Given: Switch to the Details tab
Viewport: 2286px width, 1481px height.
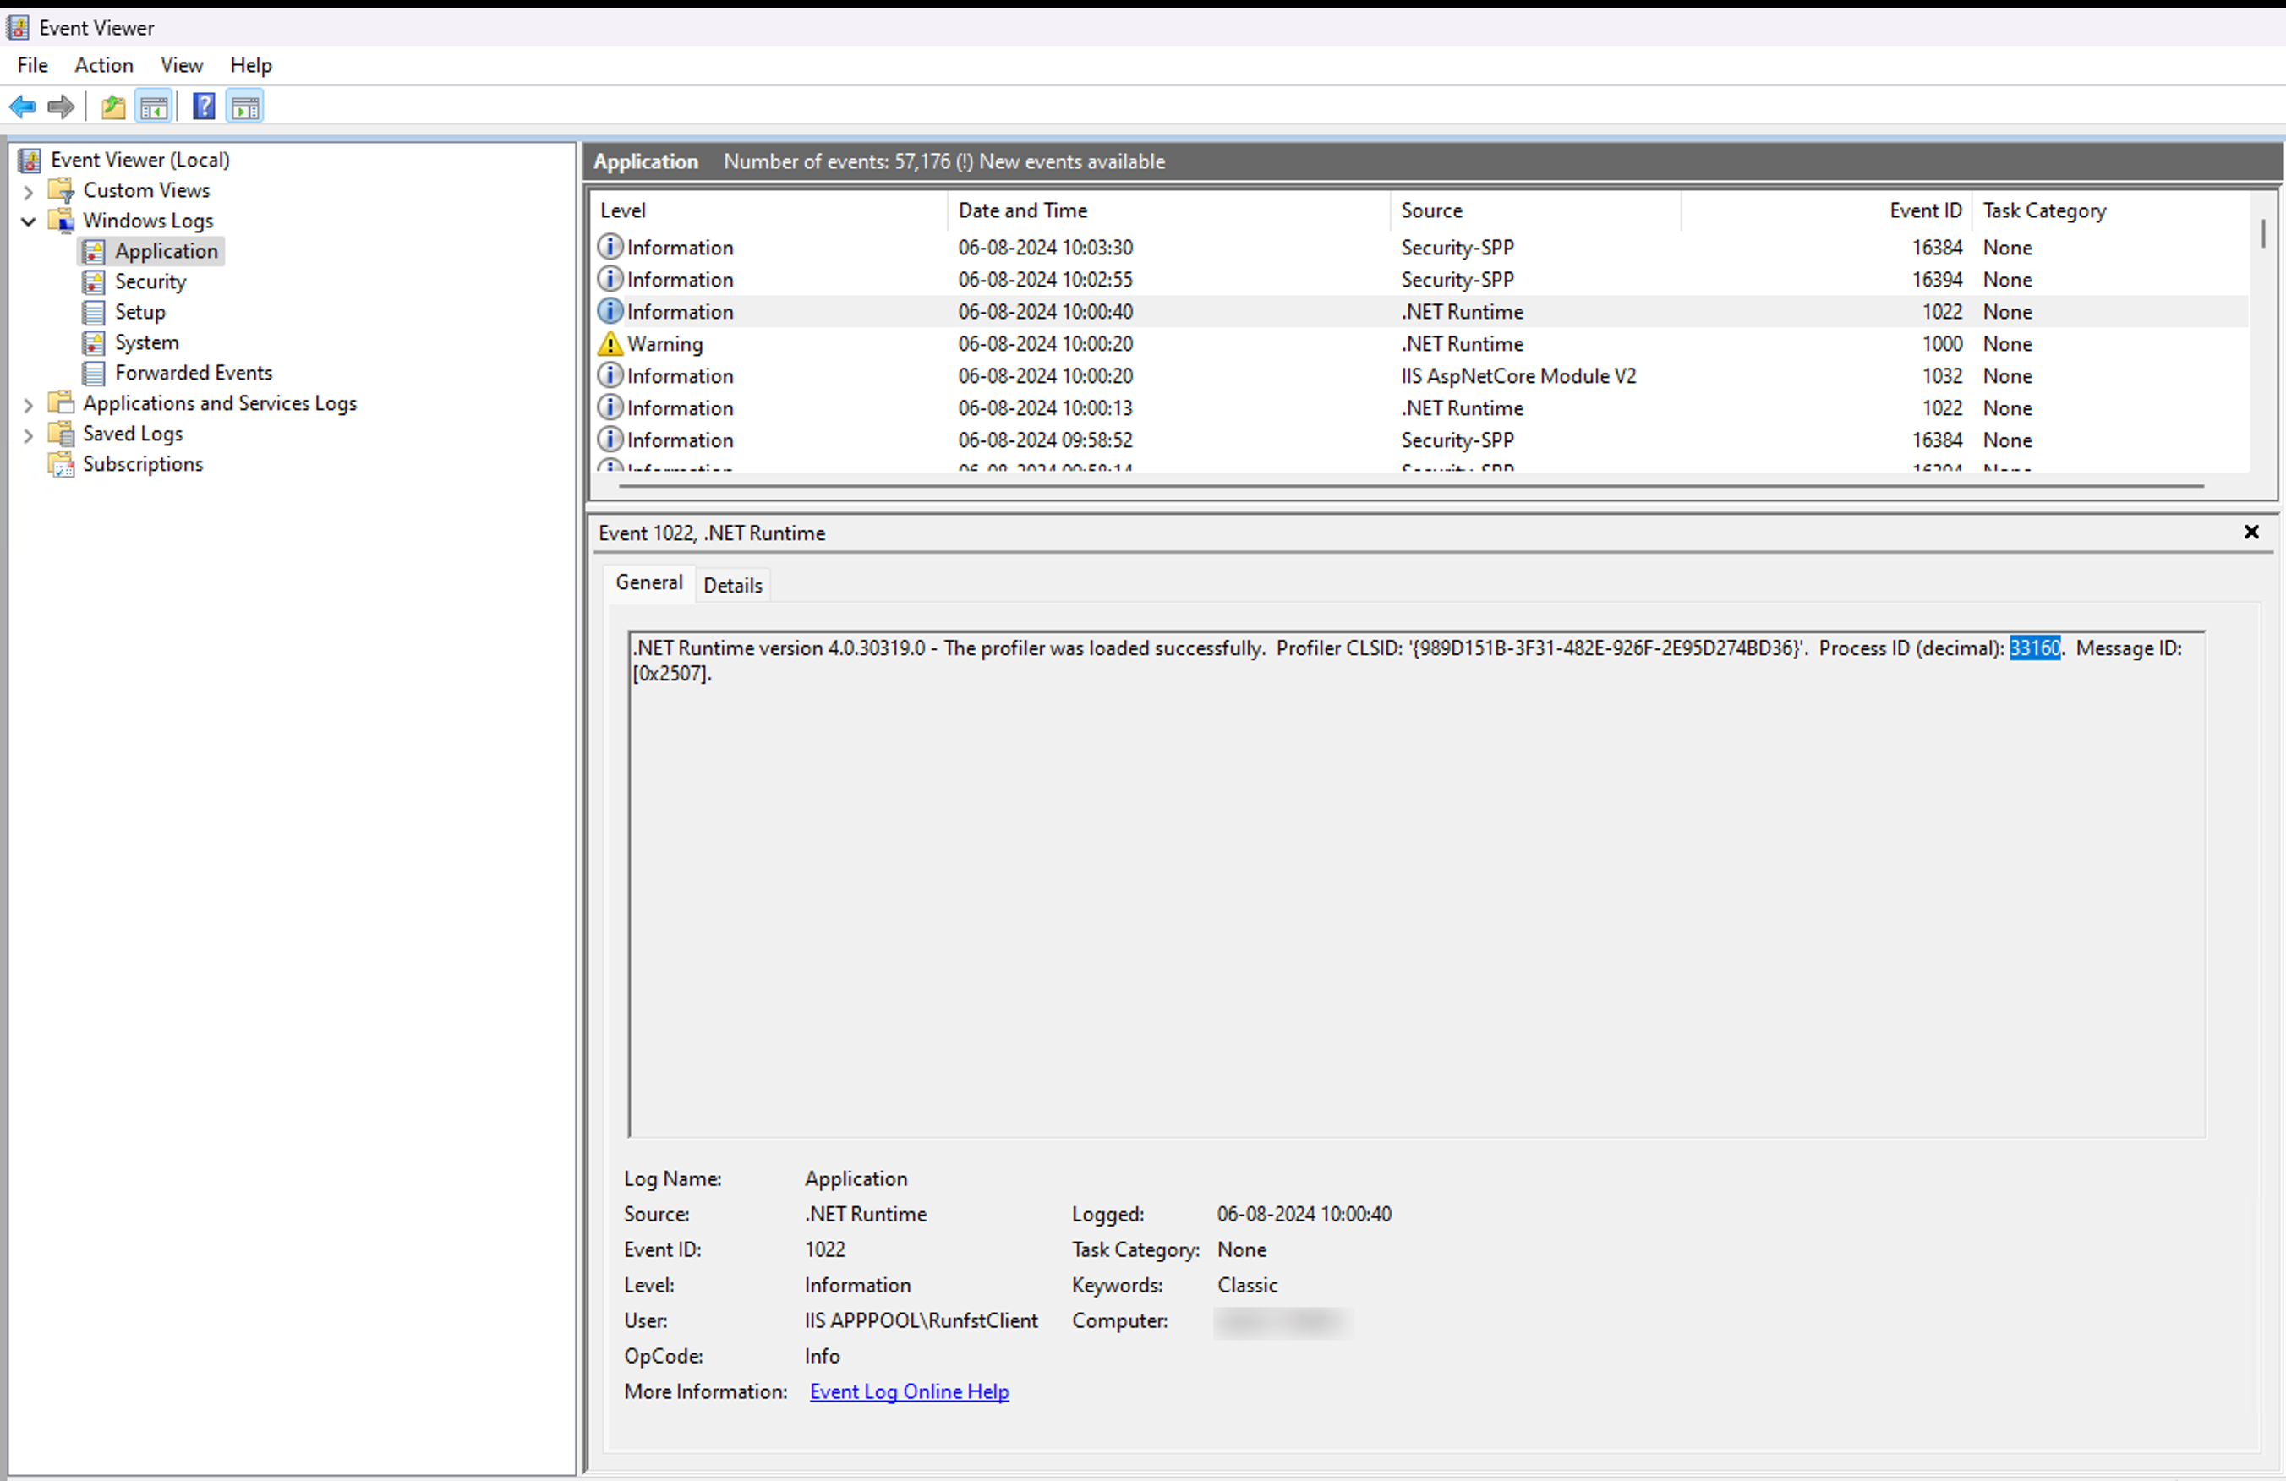Looking at the screenshot, I should coord(732,585).
